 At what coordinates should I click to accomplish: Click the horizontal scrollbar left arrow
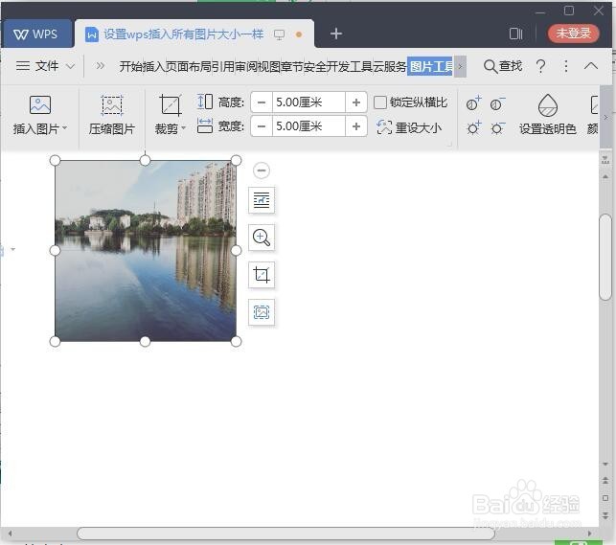(10, 534)
